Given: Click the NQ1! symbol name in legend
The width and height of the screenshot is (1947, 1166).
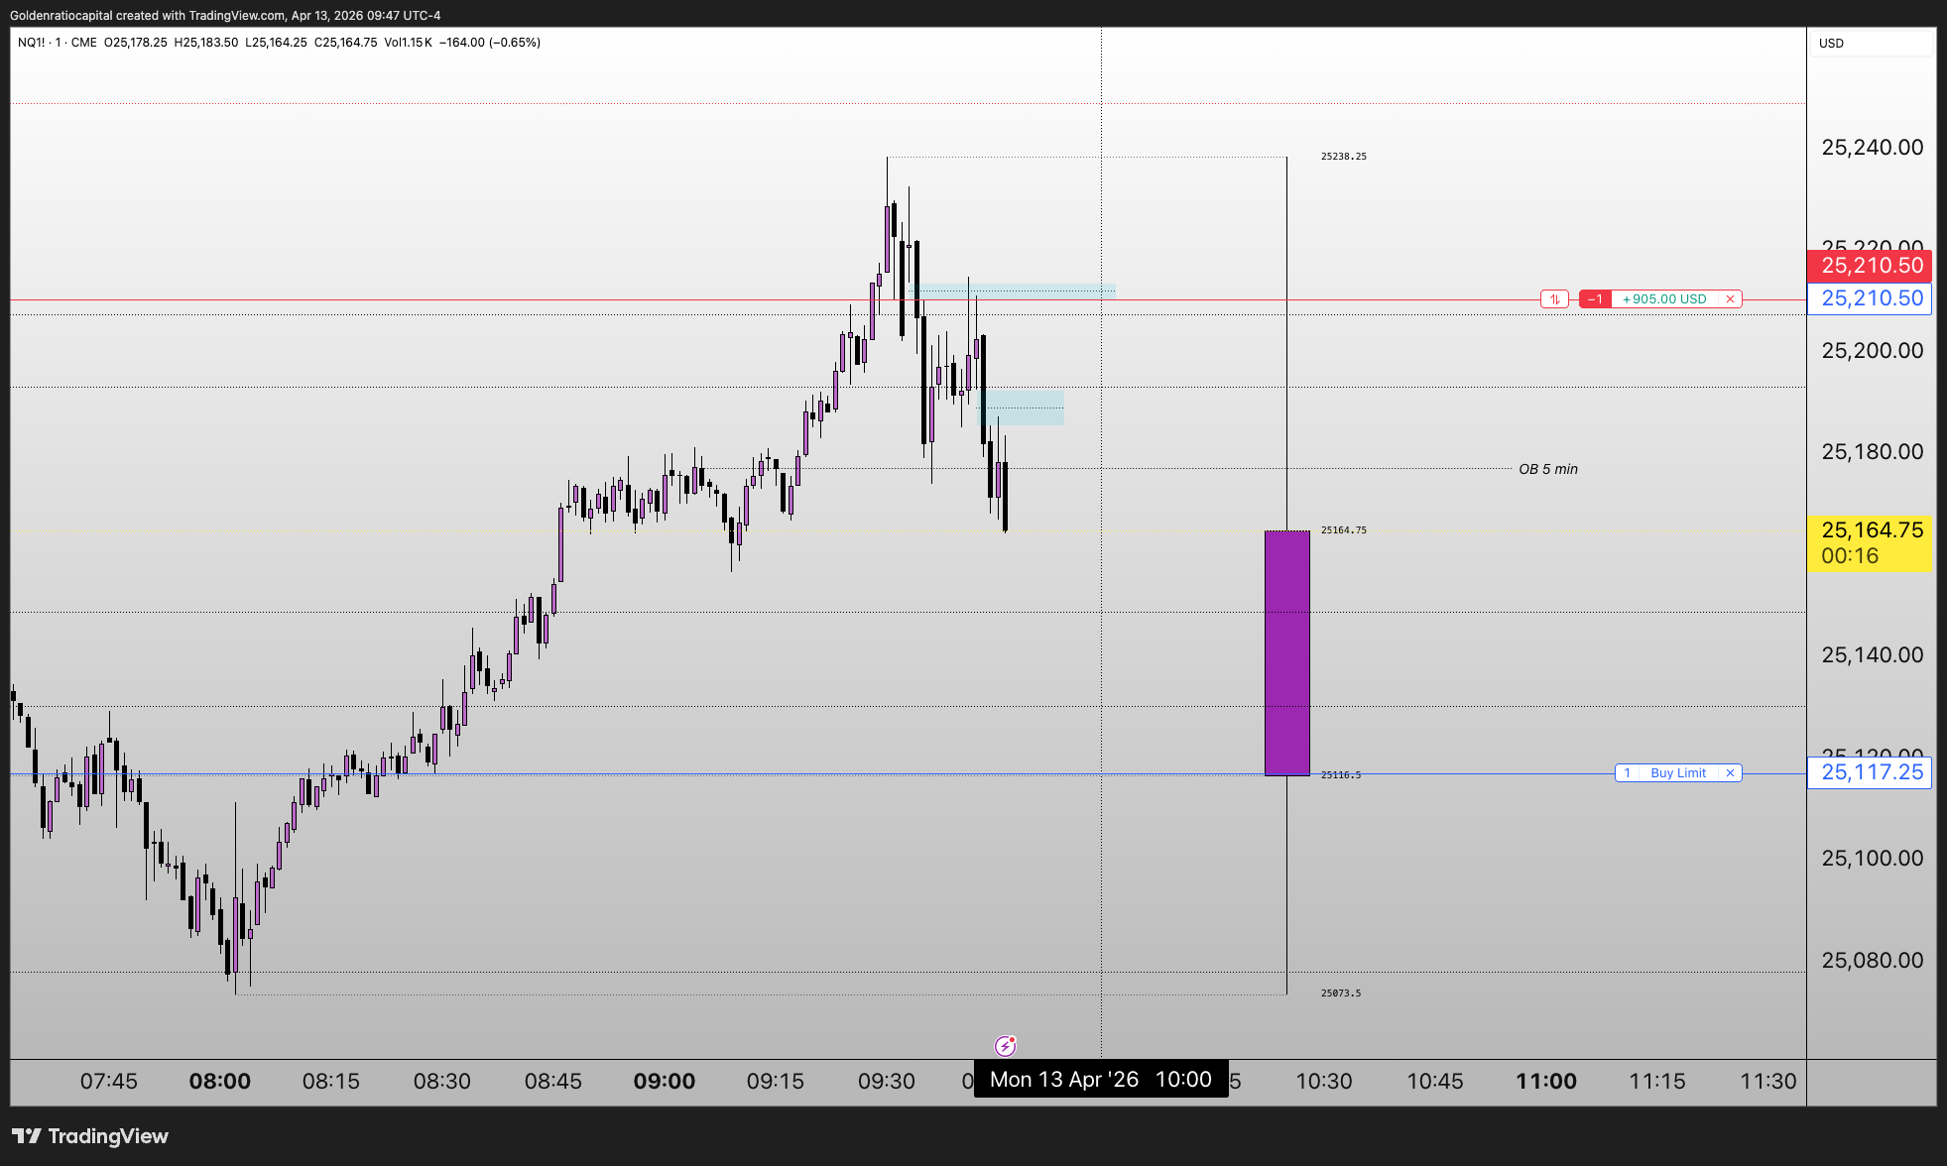Looking at the screenshot, I should (x=32, y=43).
